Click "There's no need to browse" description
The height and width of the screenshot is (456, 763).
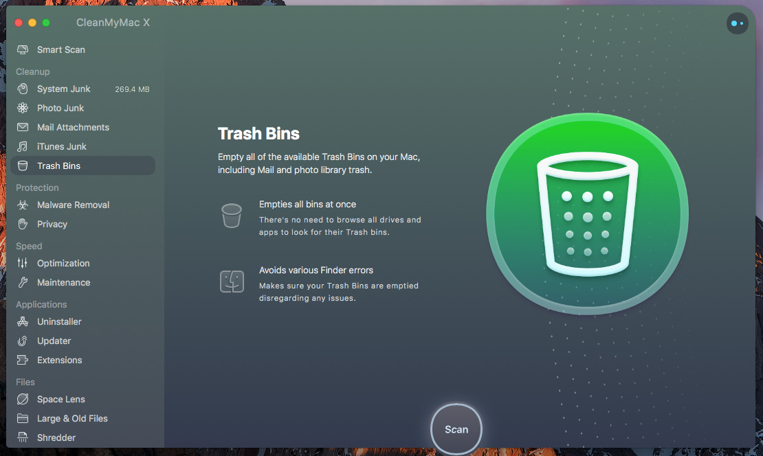coord(340,226)
